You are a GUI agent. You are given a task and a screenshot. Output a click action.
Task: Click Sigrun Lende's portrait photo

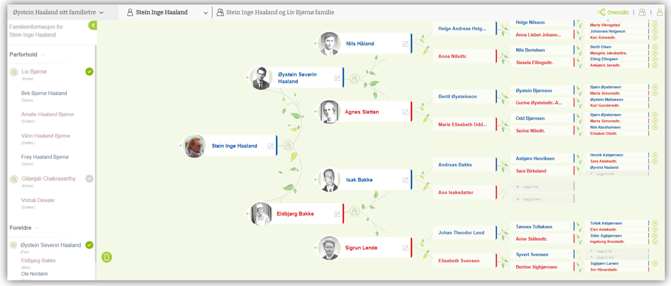point(330,248)
